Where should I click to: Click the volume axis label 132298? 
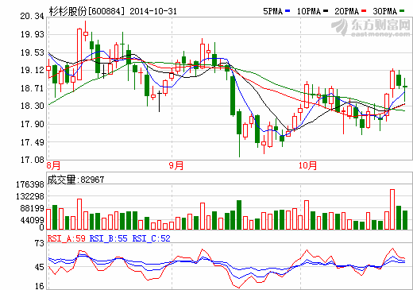[30, 196]
